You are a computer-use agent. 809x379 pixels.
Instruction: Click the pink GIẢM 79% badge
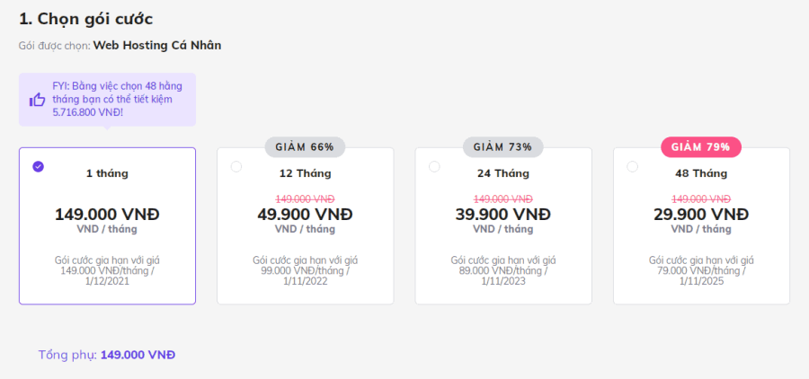701,147
